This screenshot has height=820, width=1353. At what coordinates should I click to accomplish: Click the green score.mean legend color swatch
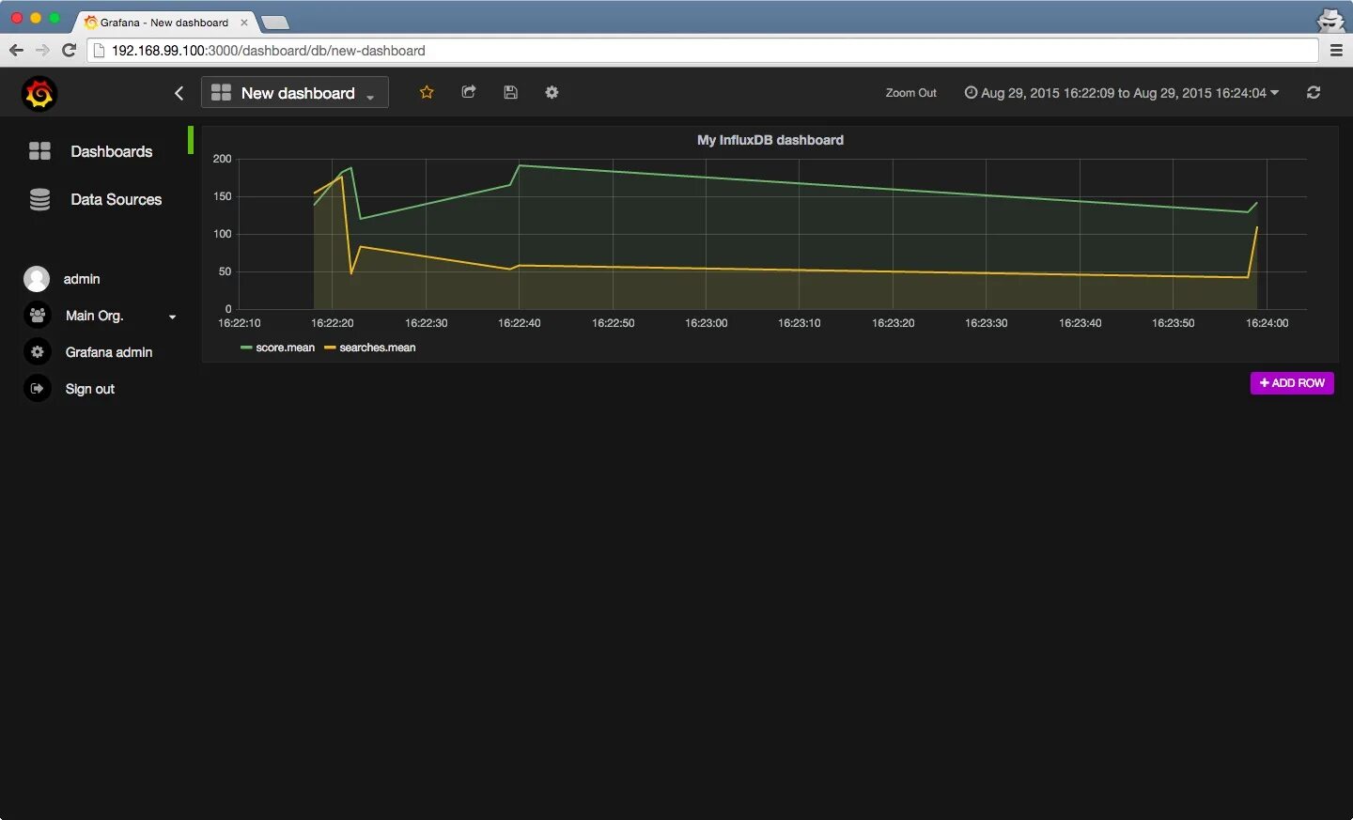coord(246,348)
